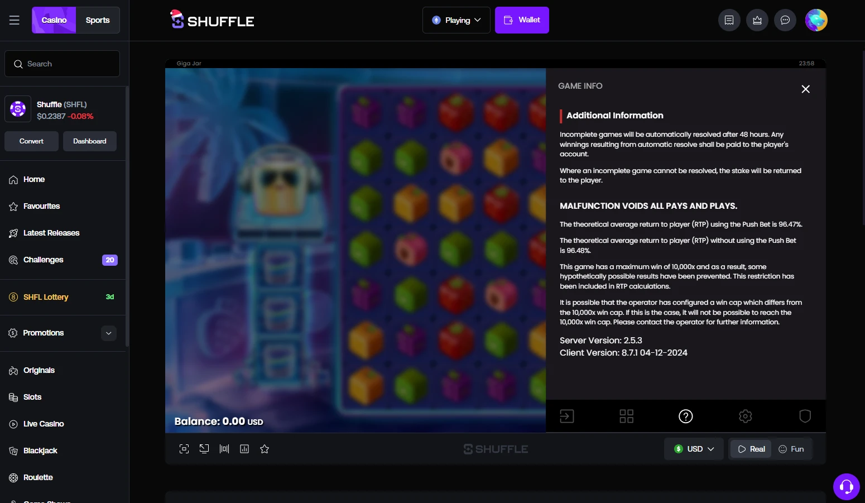Enter fullscreen mode for the game
The image size is (865, 503).
(184, 449)
